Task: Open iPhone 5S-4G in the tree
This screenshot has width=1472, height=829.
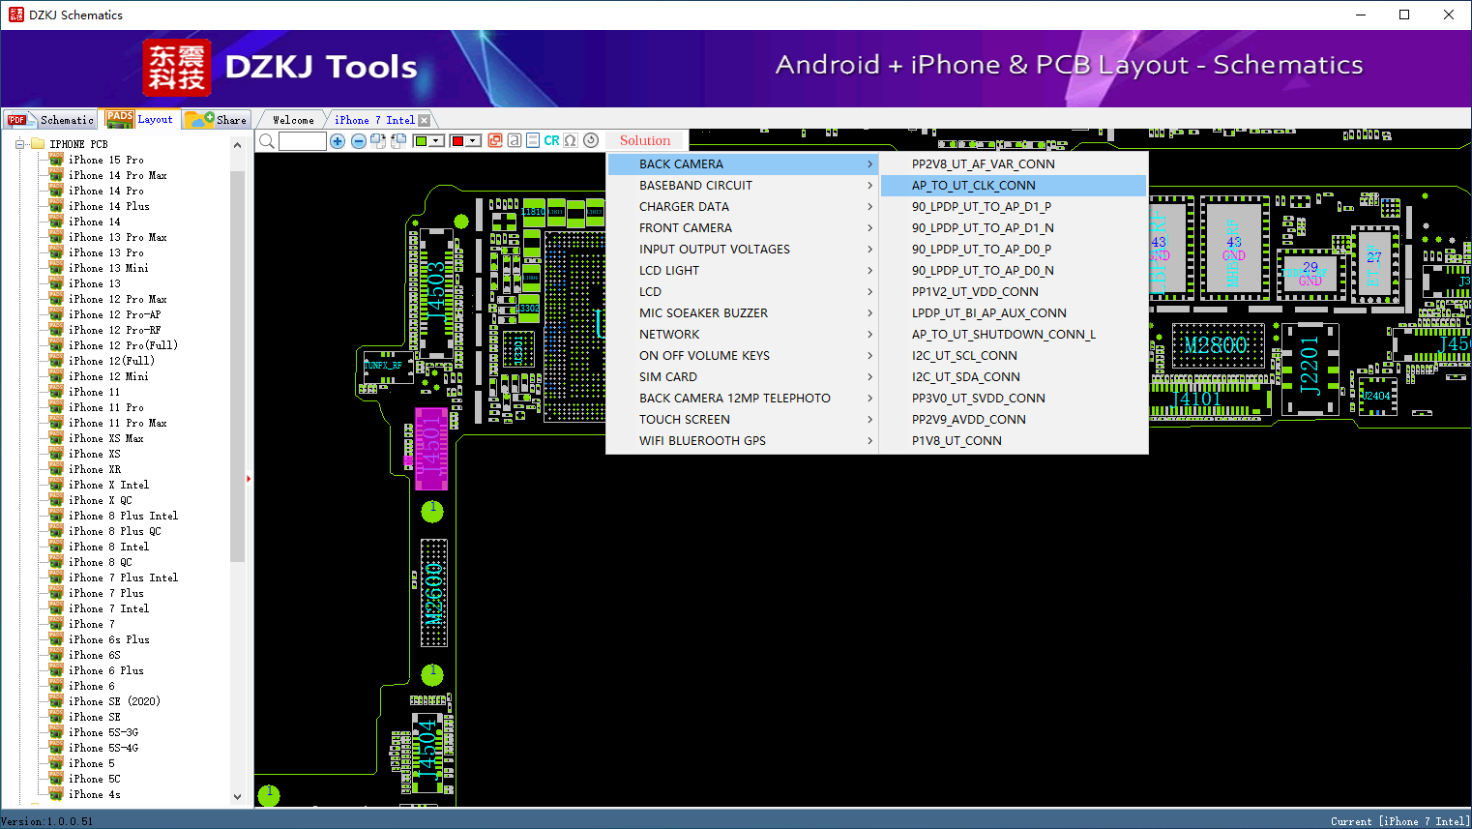Action: pyautogui.click(x=103, y=749)
